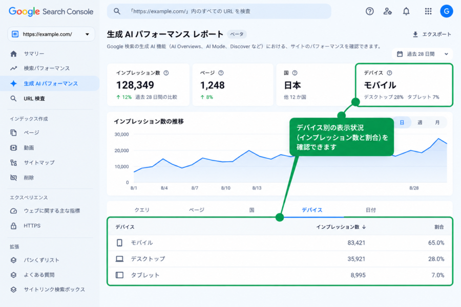Image resolution: width=461 pixels, height=307 pixels.
Task: Click the インプレッション数 128,349 card
Action: point(148,84)
